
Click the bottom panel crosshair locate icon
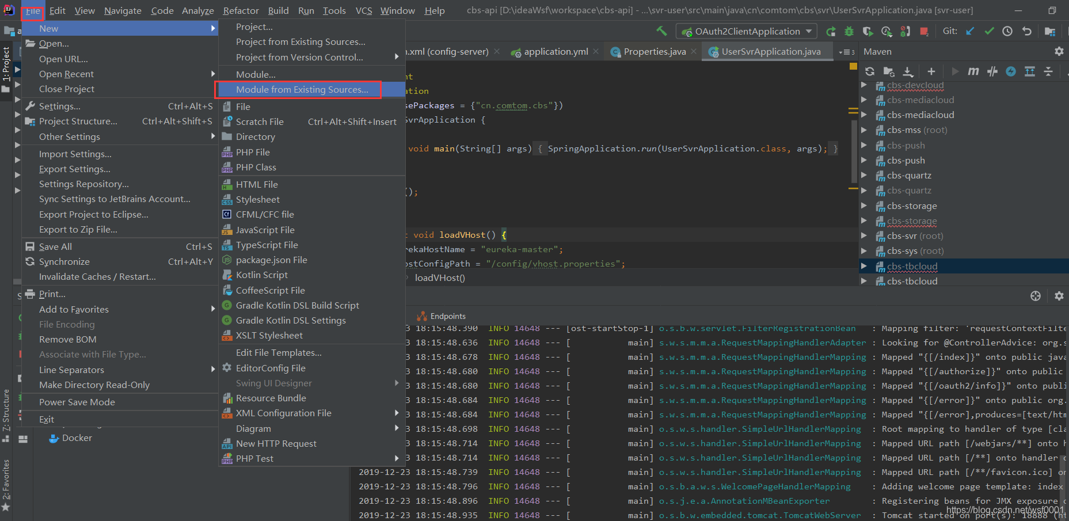[1036, 296]
